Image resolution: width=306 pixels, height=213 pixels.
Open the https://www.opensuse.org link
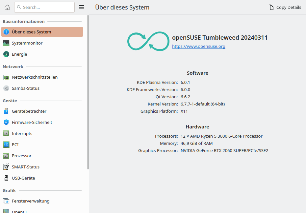click(199, 47)
